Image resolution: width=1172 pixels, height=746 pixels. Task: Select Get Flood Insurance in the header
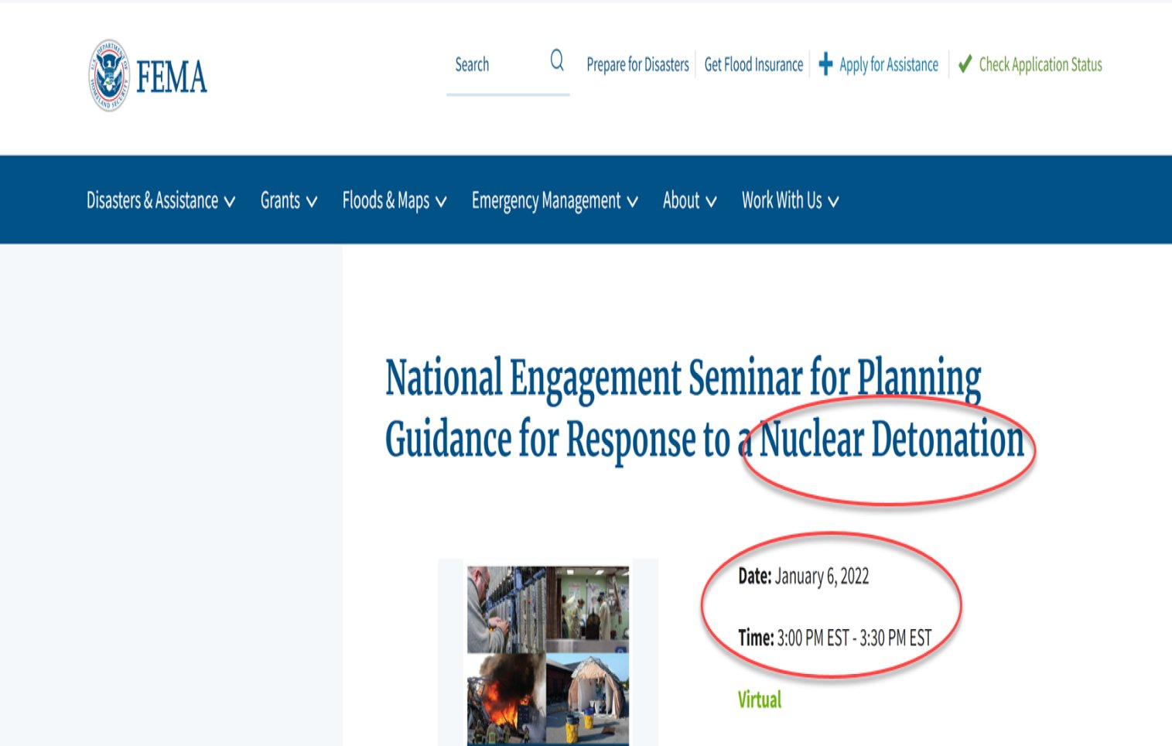(753, 64)
